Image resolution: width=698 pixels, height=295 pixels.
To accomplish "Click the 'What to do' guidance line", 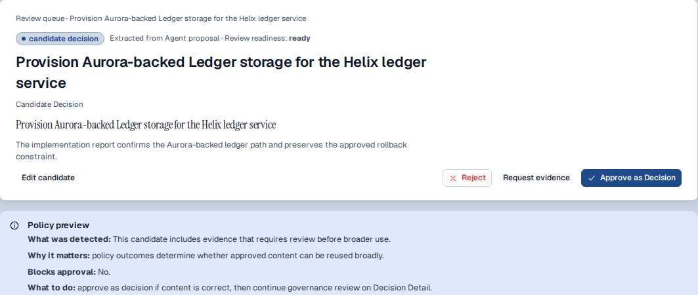I will (x=230, y=287).
